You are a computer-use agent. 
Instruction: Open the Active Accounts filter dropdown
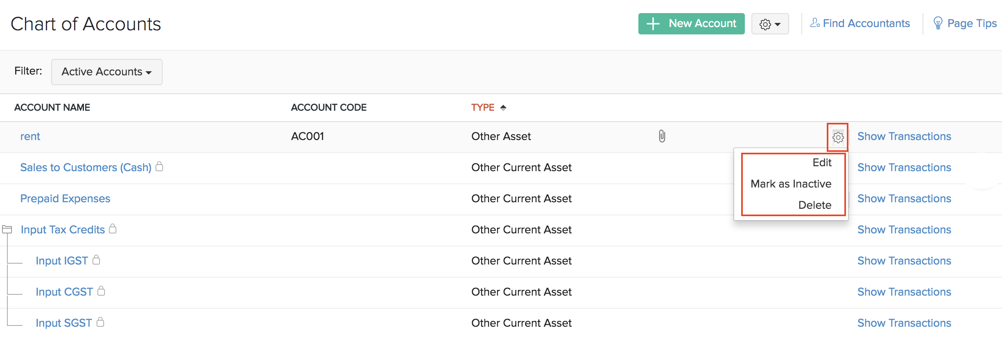pyautogui.click(x=106, y=72)
